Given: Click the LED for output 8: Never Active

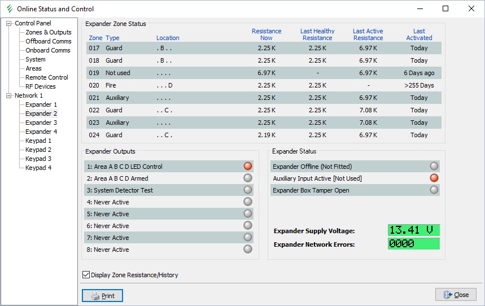Looking at the screenshot, I should pos(247,250).
